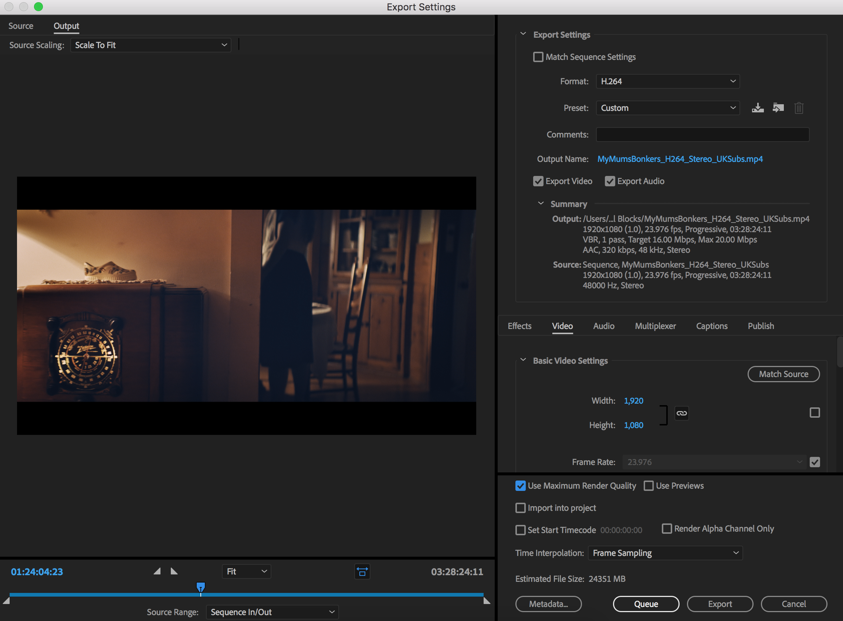Open the Captions tab
The height and width of the screenshot is (621, 843).
(x=711, y=326)
